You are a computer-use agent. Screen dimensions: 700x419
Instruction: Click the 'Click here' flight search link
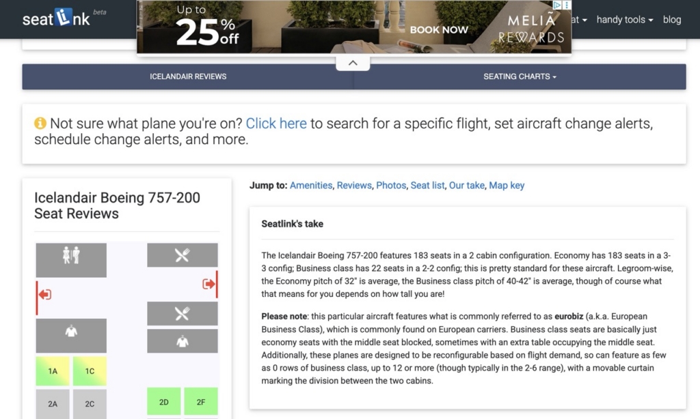(x=276, y=124)
